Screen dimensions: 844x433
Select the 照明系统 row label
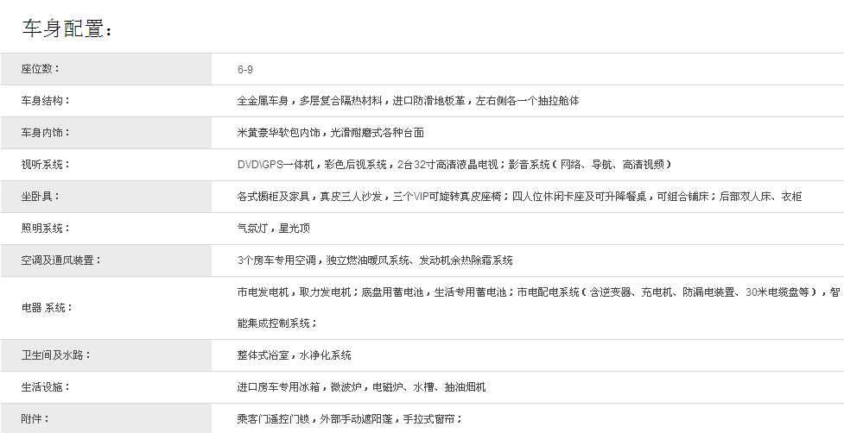(46, 229)
